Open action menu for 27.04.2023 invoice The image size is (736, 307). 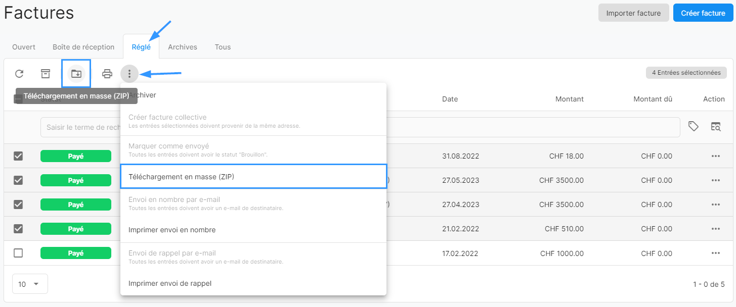pyautogui.click(x=715, y=204)
